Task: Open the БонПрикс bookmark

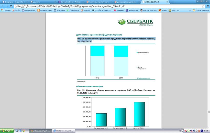Action: click(x=119, y=10)
